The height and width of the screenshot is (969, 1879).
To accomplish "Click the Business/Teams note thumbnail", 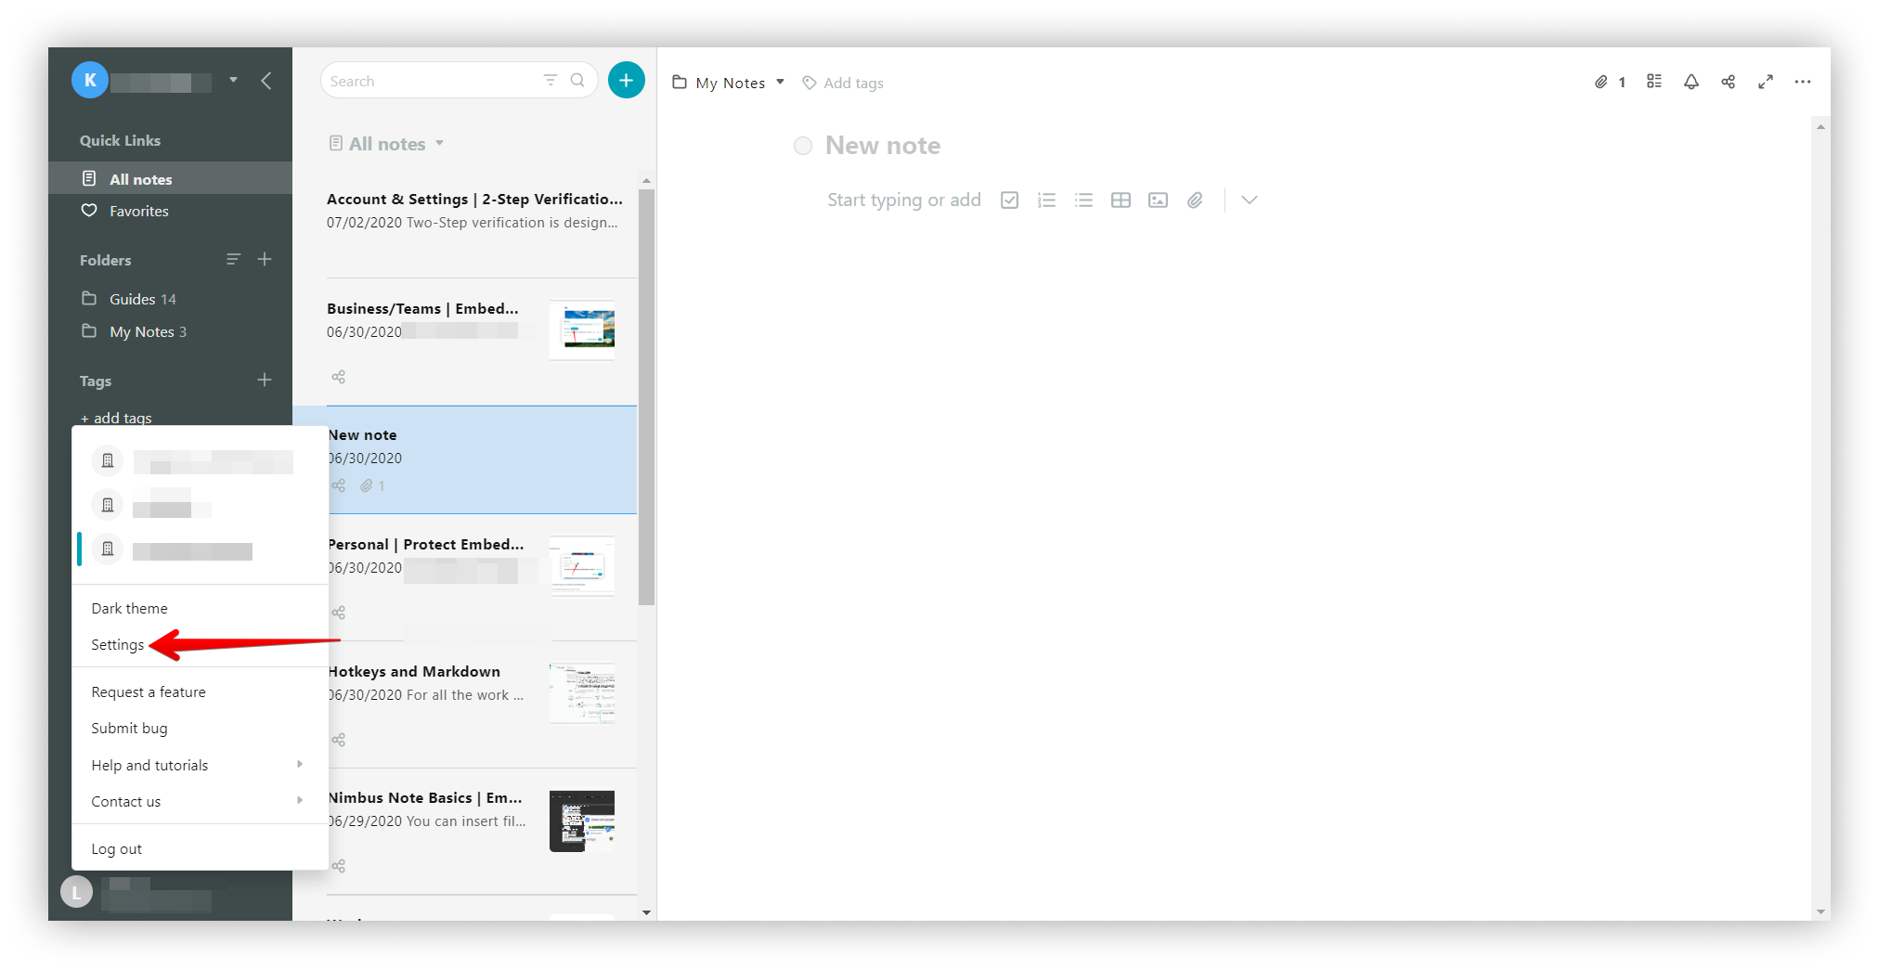I will [582, 329].
